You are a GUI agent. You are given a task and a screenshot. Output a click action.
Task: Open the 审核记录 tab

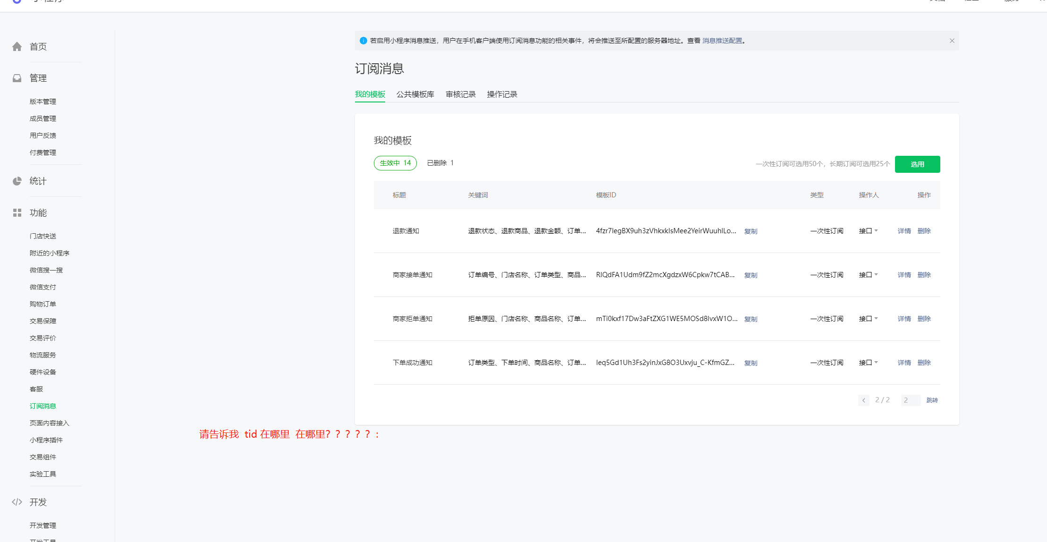pyautogui.click(x=460, y=94)
